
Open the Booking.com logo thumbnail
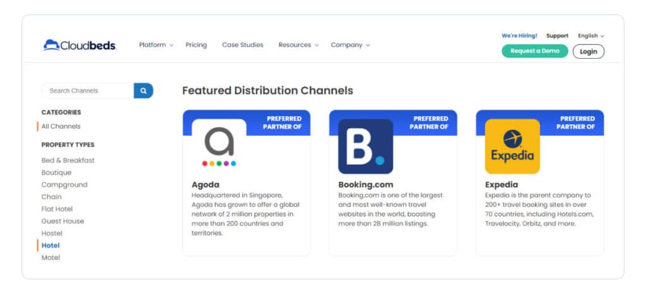pyautogui.click(x=365, y=146)
